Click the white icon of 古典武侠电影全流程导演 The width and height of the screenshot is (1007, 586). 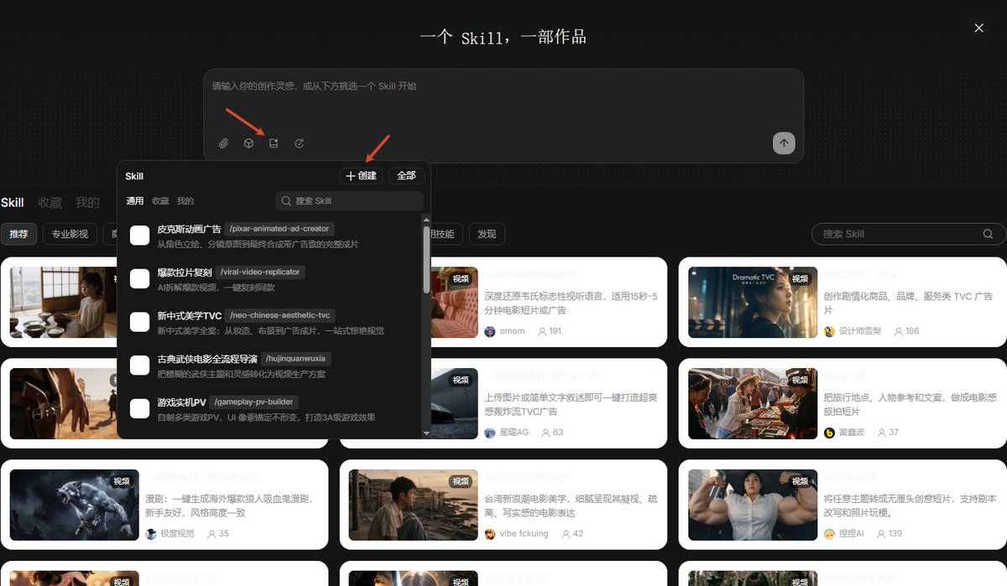[x=139, y=366]
